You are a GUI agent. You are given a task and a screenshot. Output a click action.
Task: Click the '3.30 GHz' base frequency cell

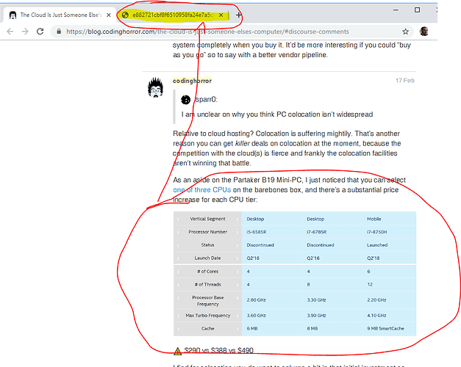(x=316, y=300)
